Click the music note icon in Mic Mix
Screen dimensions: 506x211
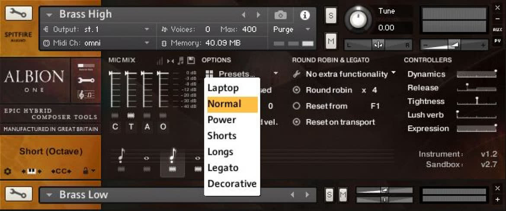click(x=181, y=61)
